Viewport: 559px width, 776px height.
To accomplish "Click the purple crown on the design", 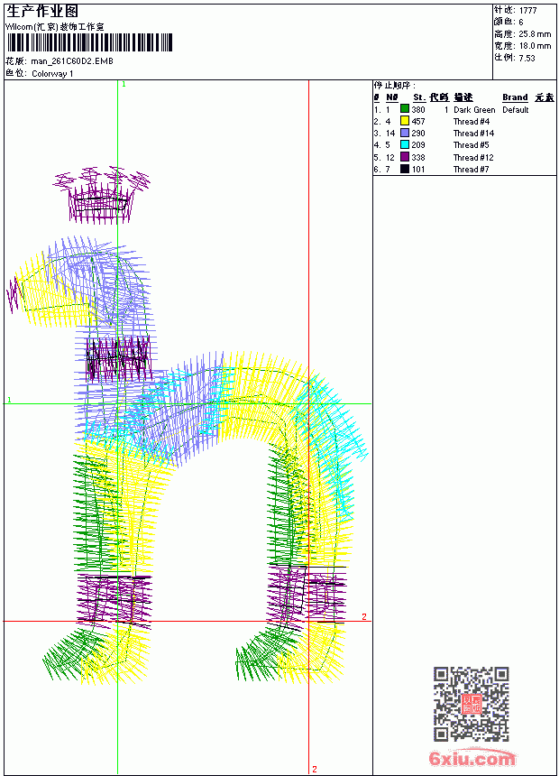I will [101, 195].
